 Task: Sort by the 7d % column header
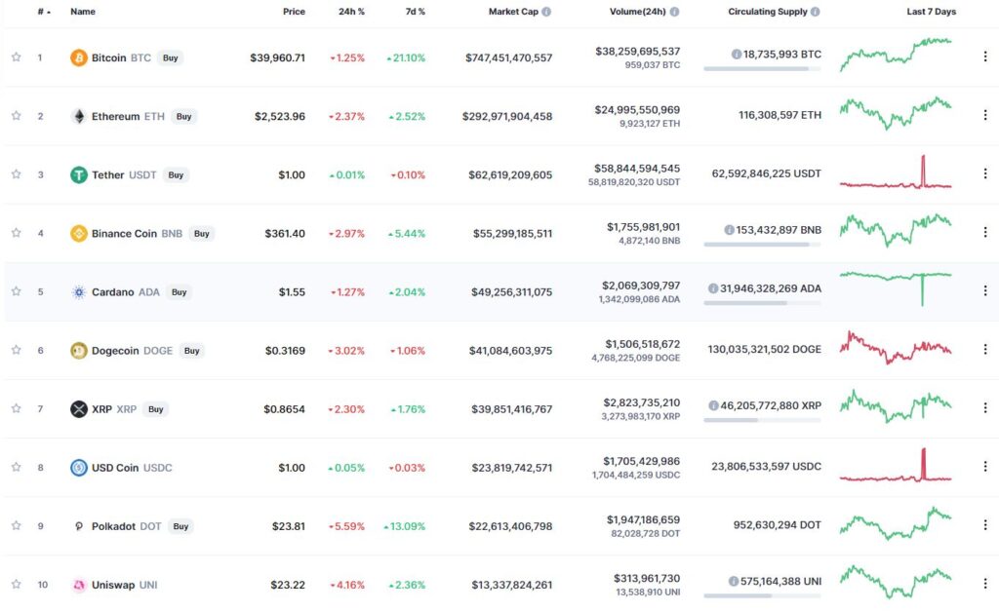tap(415, 12)
